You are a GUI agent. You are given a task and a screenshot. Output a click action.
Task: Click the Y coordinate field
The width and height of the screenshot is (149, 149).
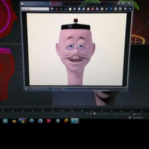(114, 114)
